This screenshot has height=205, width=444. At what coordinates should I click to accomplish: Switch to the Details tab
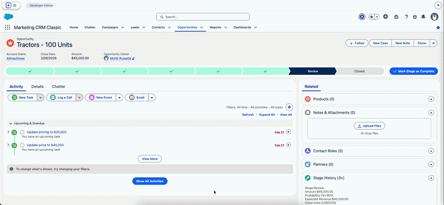[x=37, y=86]
